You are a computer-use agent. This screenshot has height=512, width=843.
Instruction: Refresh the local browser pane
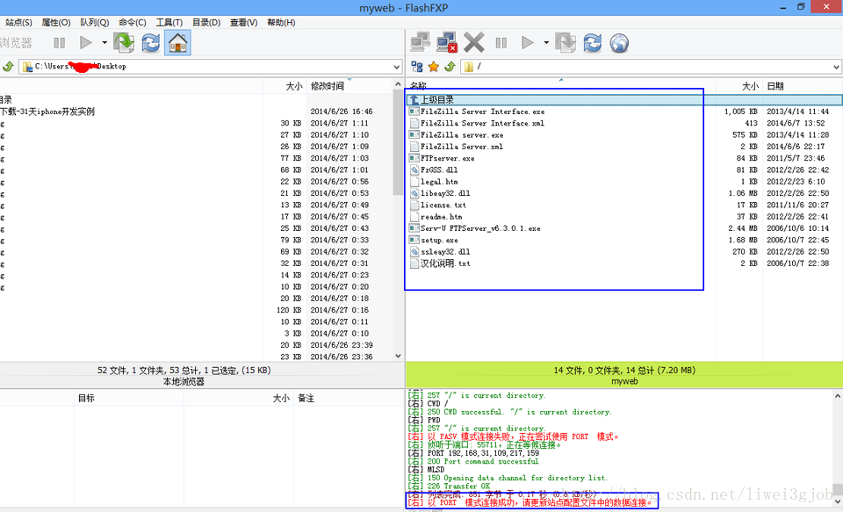[151, 42]
